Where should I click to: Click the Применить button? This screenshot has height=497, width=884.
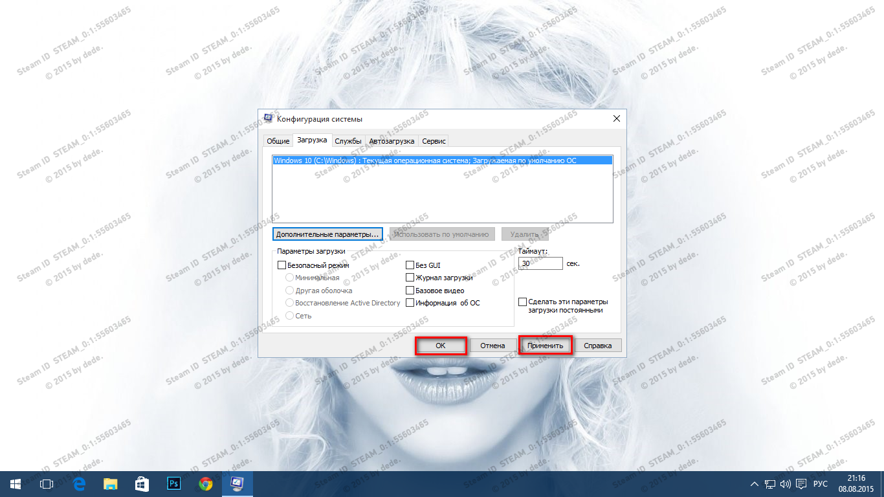[546, 346]
